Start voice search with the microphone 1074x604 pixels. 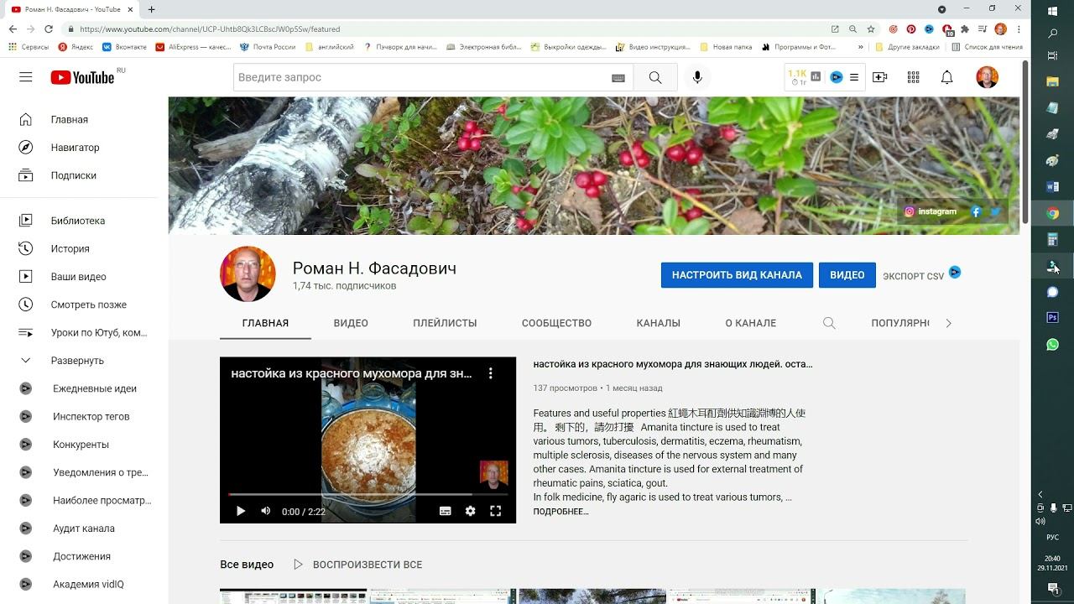coord(697,77)
